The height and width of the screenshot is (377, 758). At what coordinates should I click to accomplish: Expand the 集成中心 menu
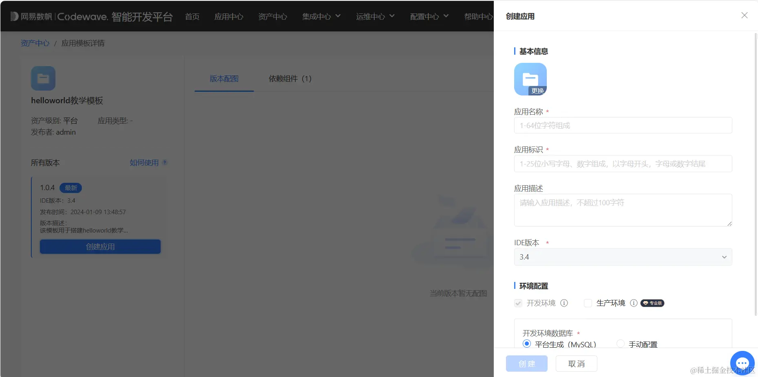click(x=321, y=16)
